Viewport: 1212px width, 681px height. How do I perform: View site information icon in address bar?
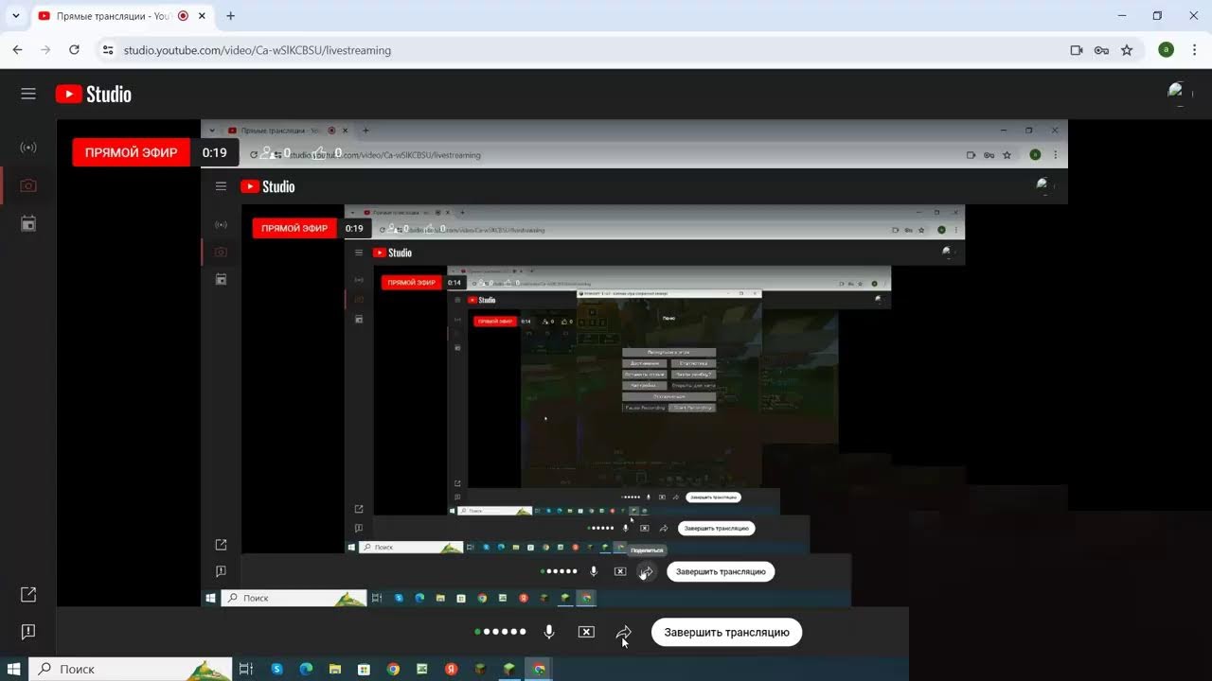[108, 50]
